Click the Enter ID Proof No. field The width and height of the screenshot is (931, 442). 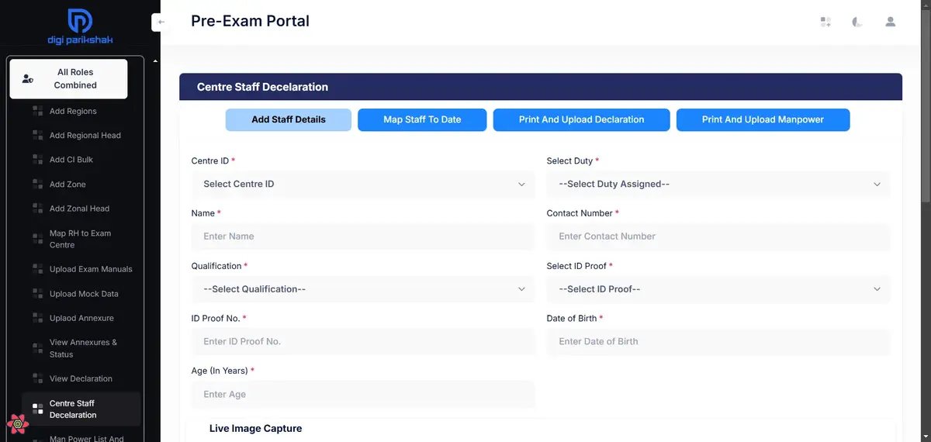pos(363,341)
